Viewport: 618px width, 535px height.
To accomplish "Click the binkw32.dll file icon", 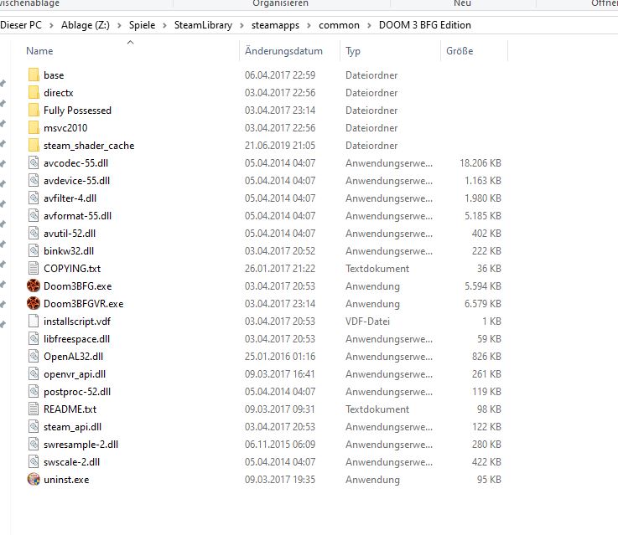I will 34,250.
